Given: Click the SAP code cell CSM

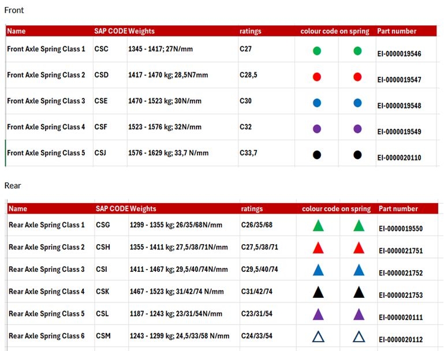Looking at the screenshot, I should coord(103,336).
